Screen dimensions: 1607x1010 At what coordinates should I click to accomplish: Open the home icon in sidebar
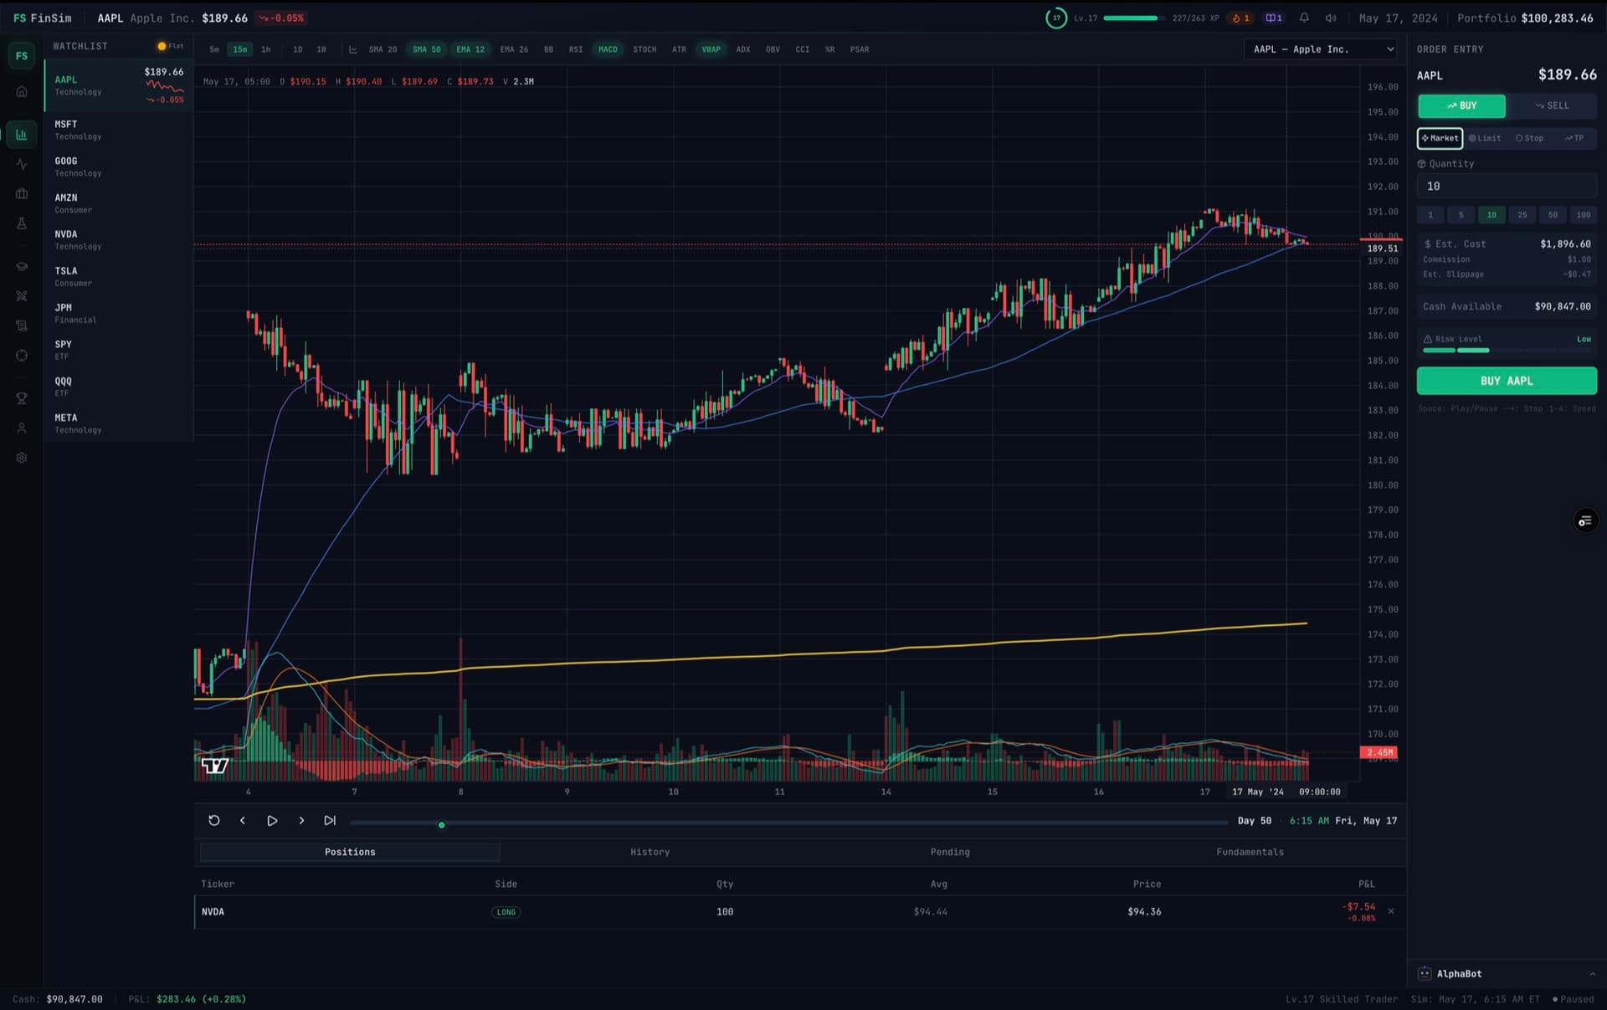click(x=22, y=91)
